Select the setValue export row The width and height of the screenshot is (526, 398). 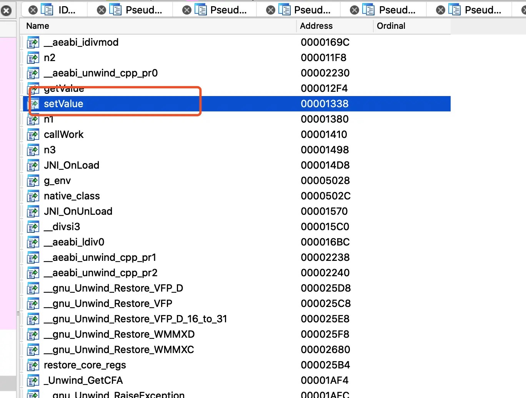63,104
